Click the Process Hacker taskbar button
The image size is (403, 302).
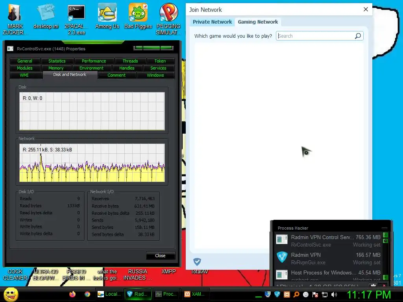tap(167, 294)
